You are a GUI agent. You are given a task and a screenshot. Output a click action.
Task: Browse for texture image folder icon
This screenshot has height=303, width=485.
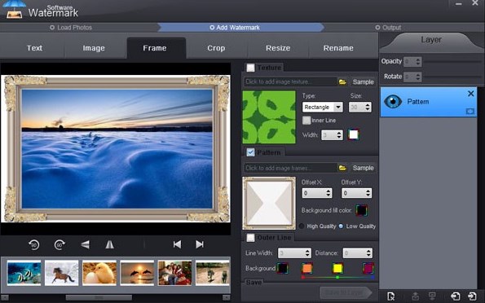click(342, 82)
